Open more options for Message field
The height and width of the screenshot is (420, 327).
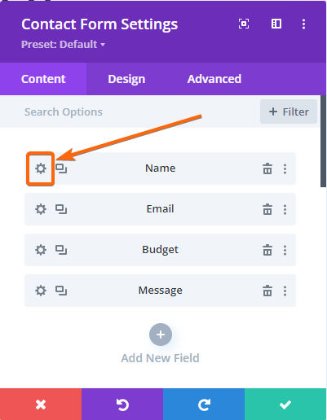285,291
